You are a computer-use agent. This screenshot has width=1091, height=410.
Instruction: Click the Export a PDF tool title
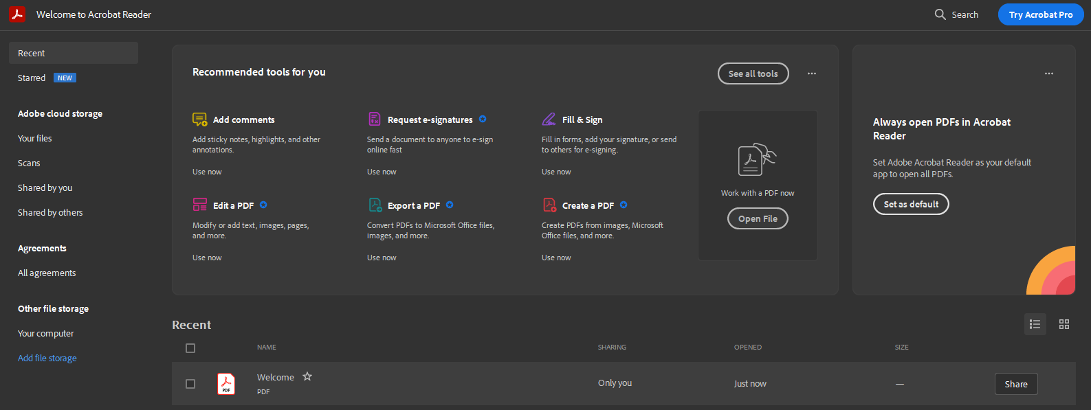tap(414, 205)
